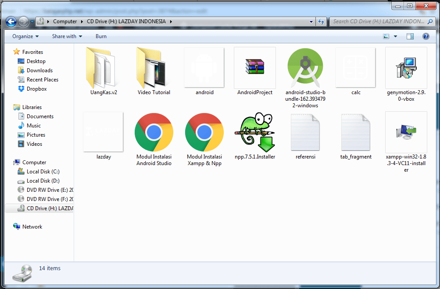Open the Share with menu
The width and height of the screenshot is (440, 289).
coord(67,36)
